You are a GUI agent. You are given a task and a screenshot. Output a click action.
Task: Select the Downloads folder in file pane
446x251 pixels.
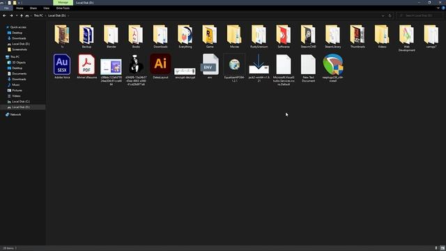pos(160,36)
